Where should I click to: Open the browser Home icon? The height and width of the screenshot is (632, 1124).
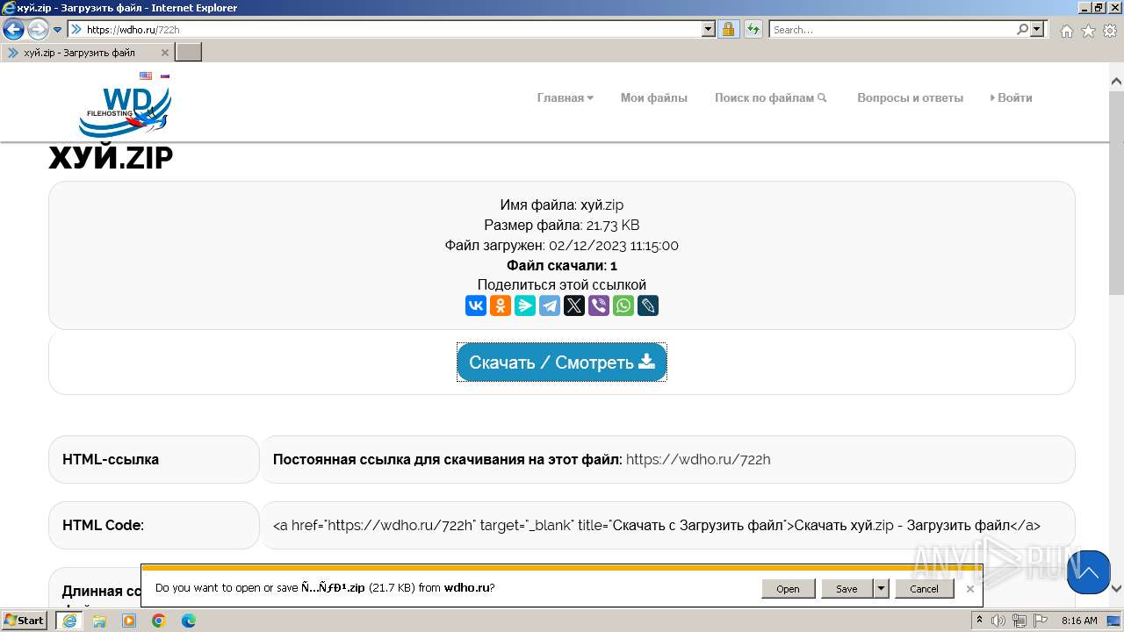[x=1066, y=31]
